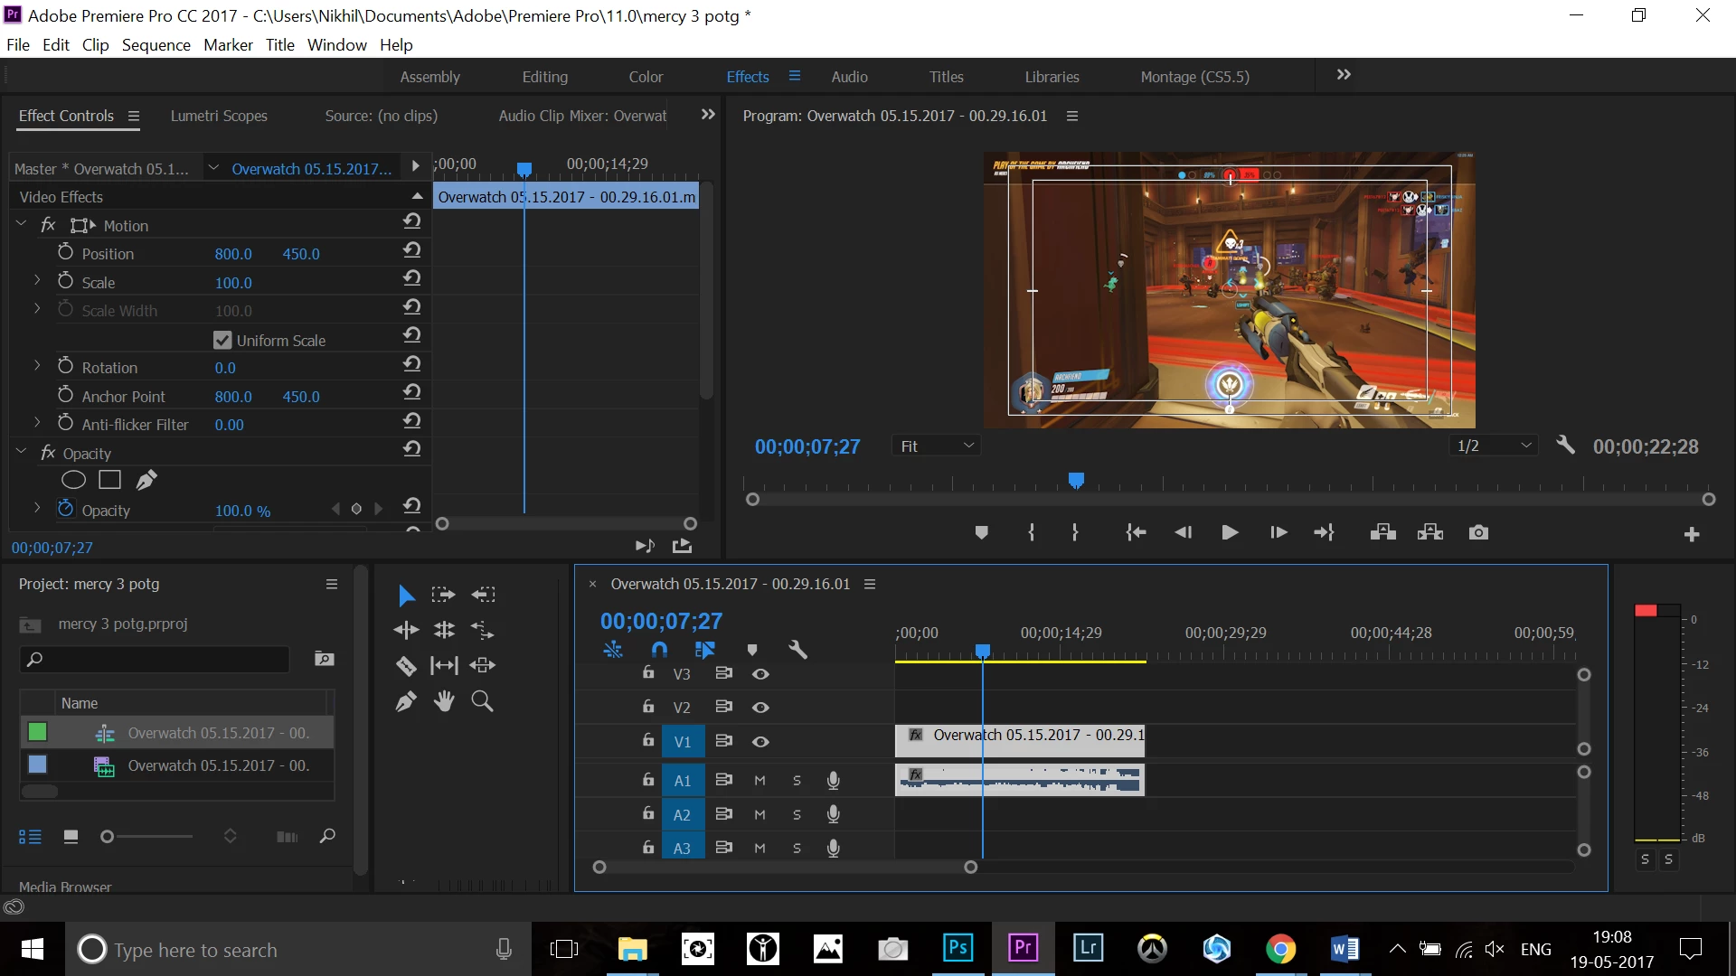1736x976 pixels.
Task: Open the Sequence menu
Action: 156,45
